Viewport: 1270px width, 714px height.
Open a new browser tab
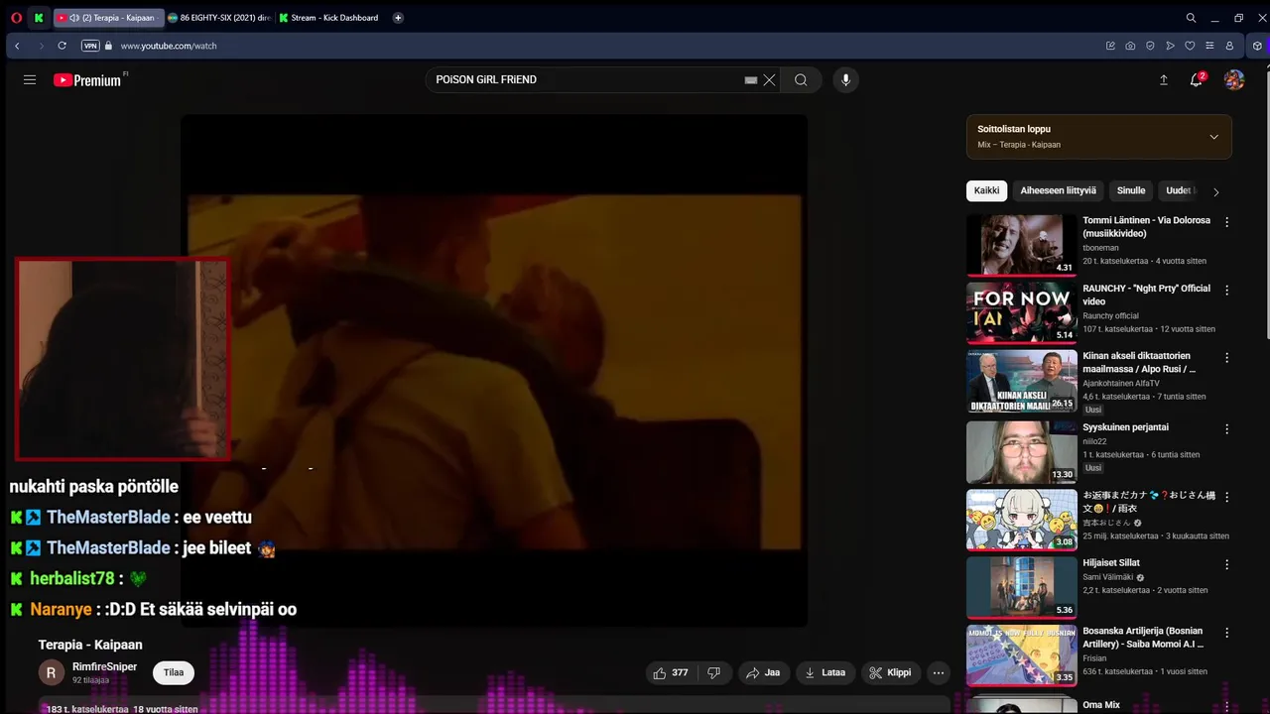click(x=398, y=18)
